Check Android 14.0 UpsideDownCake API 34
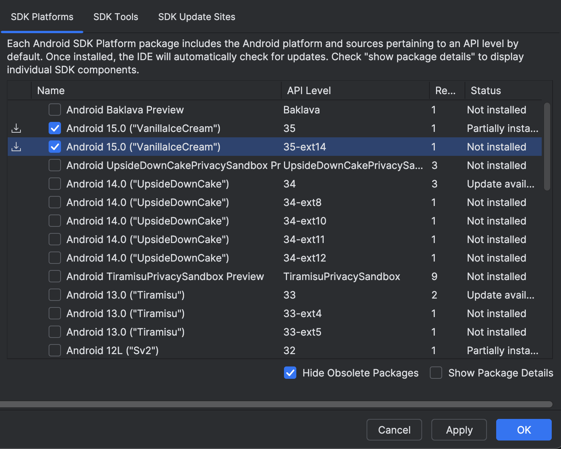Screen dimensions: 561x449 click(54, 184)
